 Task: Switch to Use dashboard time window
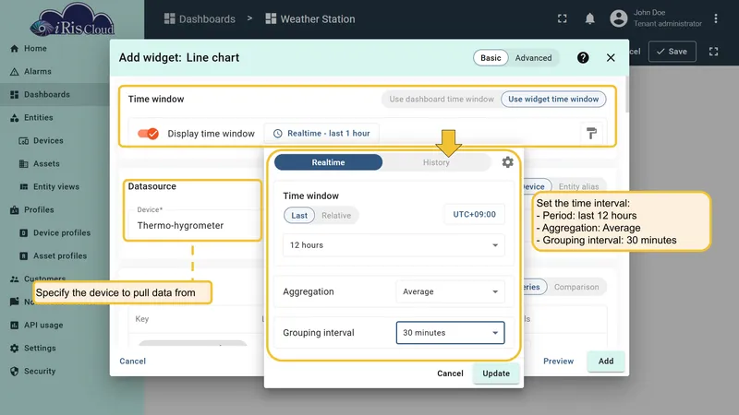[442, 100]
